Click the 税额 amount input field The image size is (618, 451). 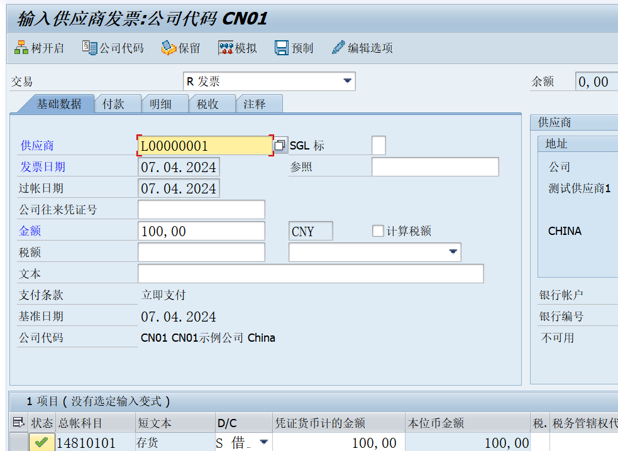point(201,252)
